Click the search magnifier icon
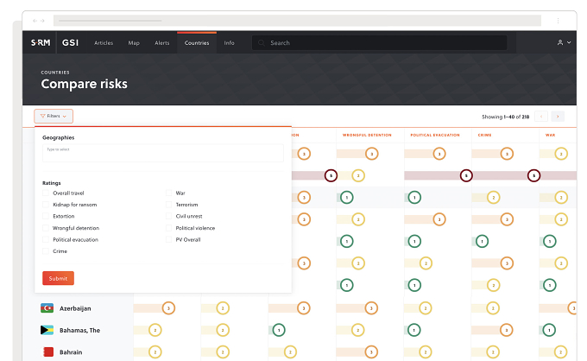The image size is (587, 361). pyautogui.click(x=262, y=42)
